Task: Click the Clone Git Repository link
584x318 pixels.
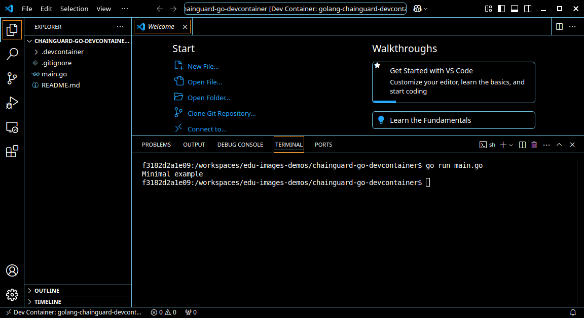Action: [x=221, y=113]
